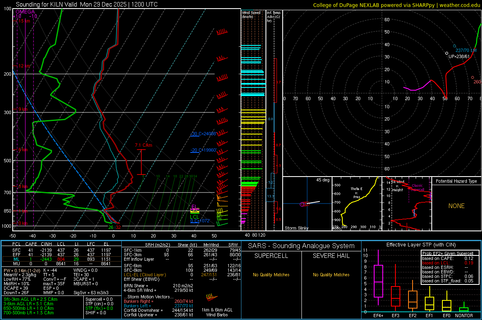Click the SHIP = 0.0 index

coord(96,313)
